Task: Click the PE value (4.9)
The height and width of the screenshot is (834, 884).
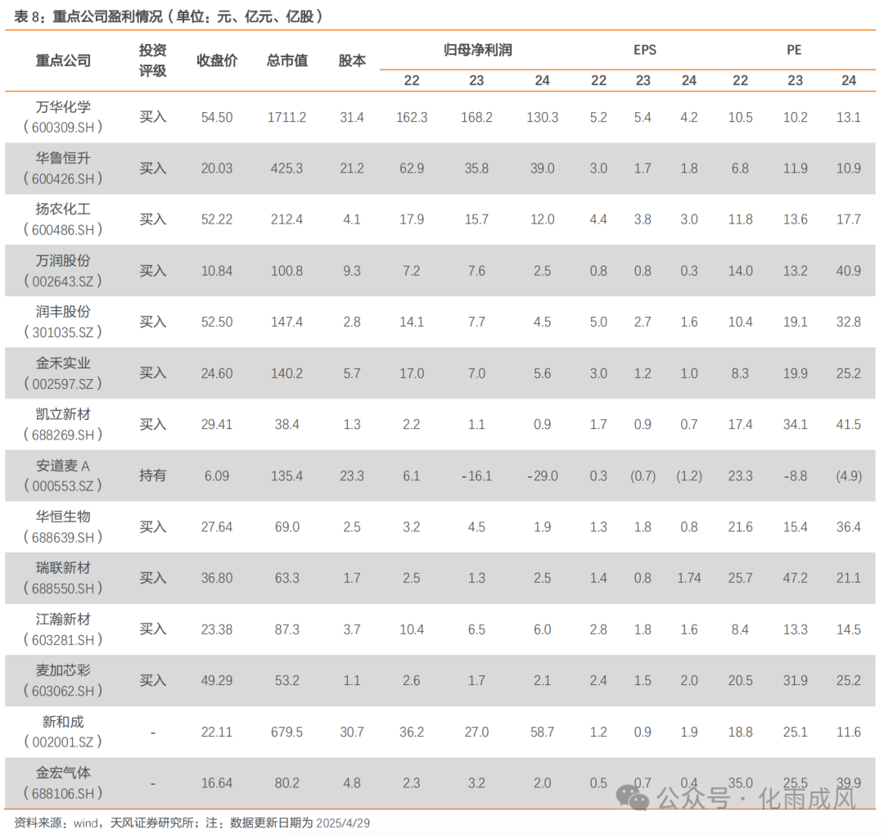Action: point(849,476)
